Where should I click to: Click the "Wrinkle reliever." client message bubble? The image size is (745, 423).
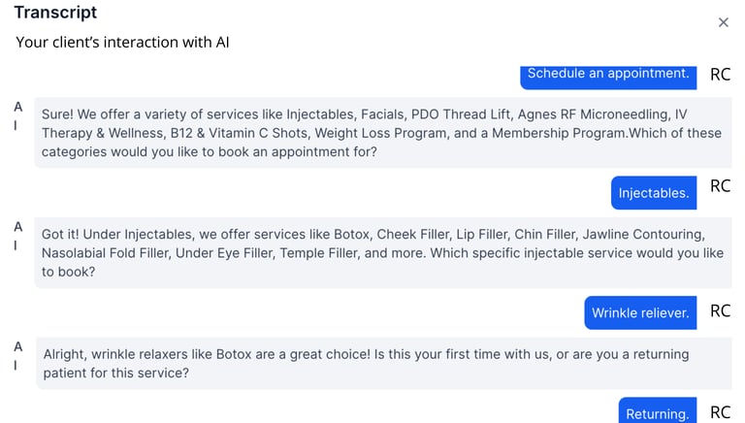640,312
